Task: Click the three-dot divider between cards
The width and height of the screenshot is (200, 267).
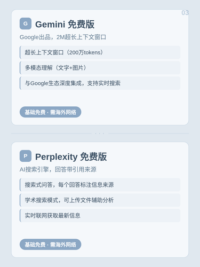Action: (100, 133)
